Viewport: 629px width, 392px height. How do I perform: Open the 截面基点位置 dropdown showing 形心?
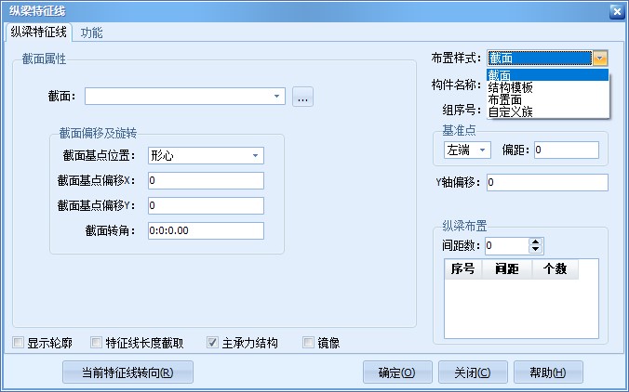click(x=255, y=156)
